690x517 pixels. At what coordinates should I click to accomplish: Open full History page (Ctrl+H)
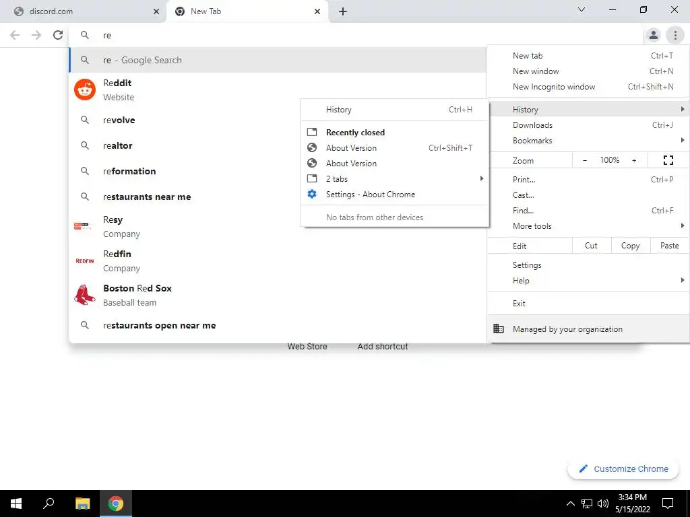[395, 110]
